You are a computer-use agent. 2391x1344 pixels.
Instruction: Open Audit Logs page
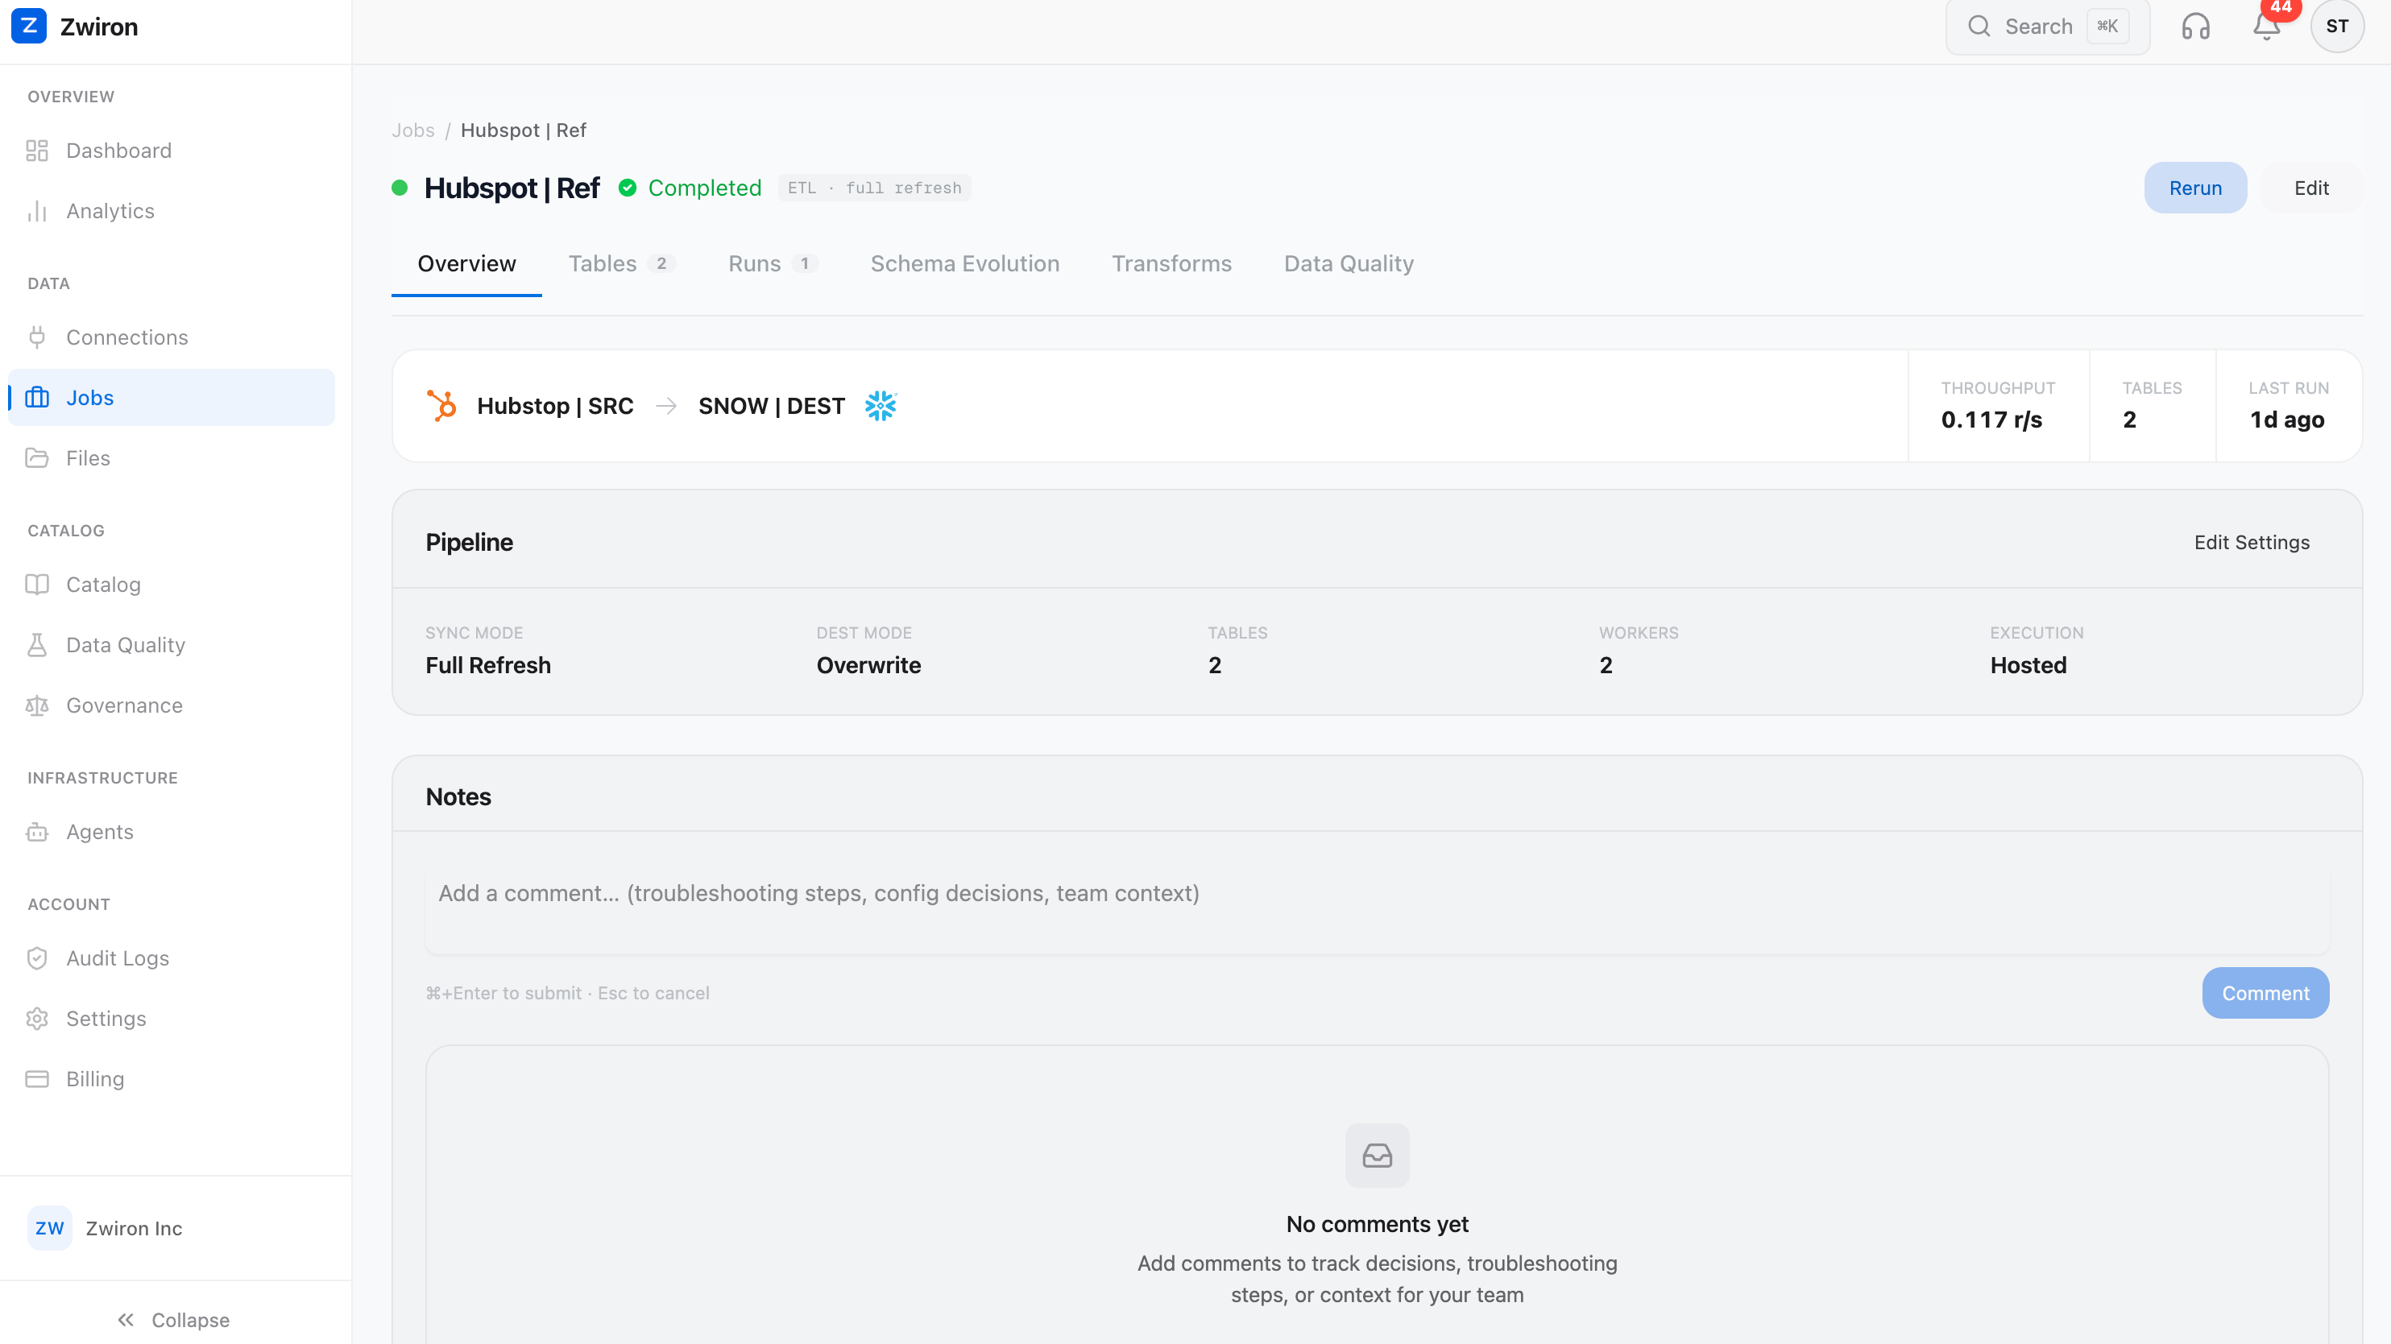point(172,957)
